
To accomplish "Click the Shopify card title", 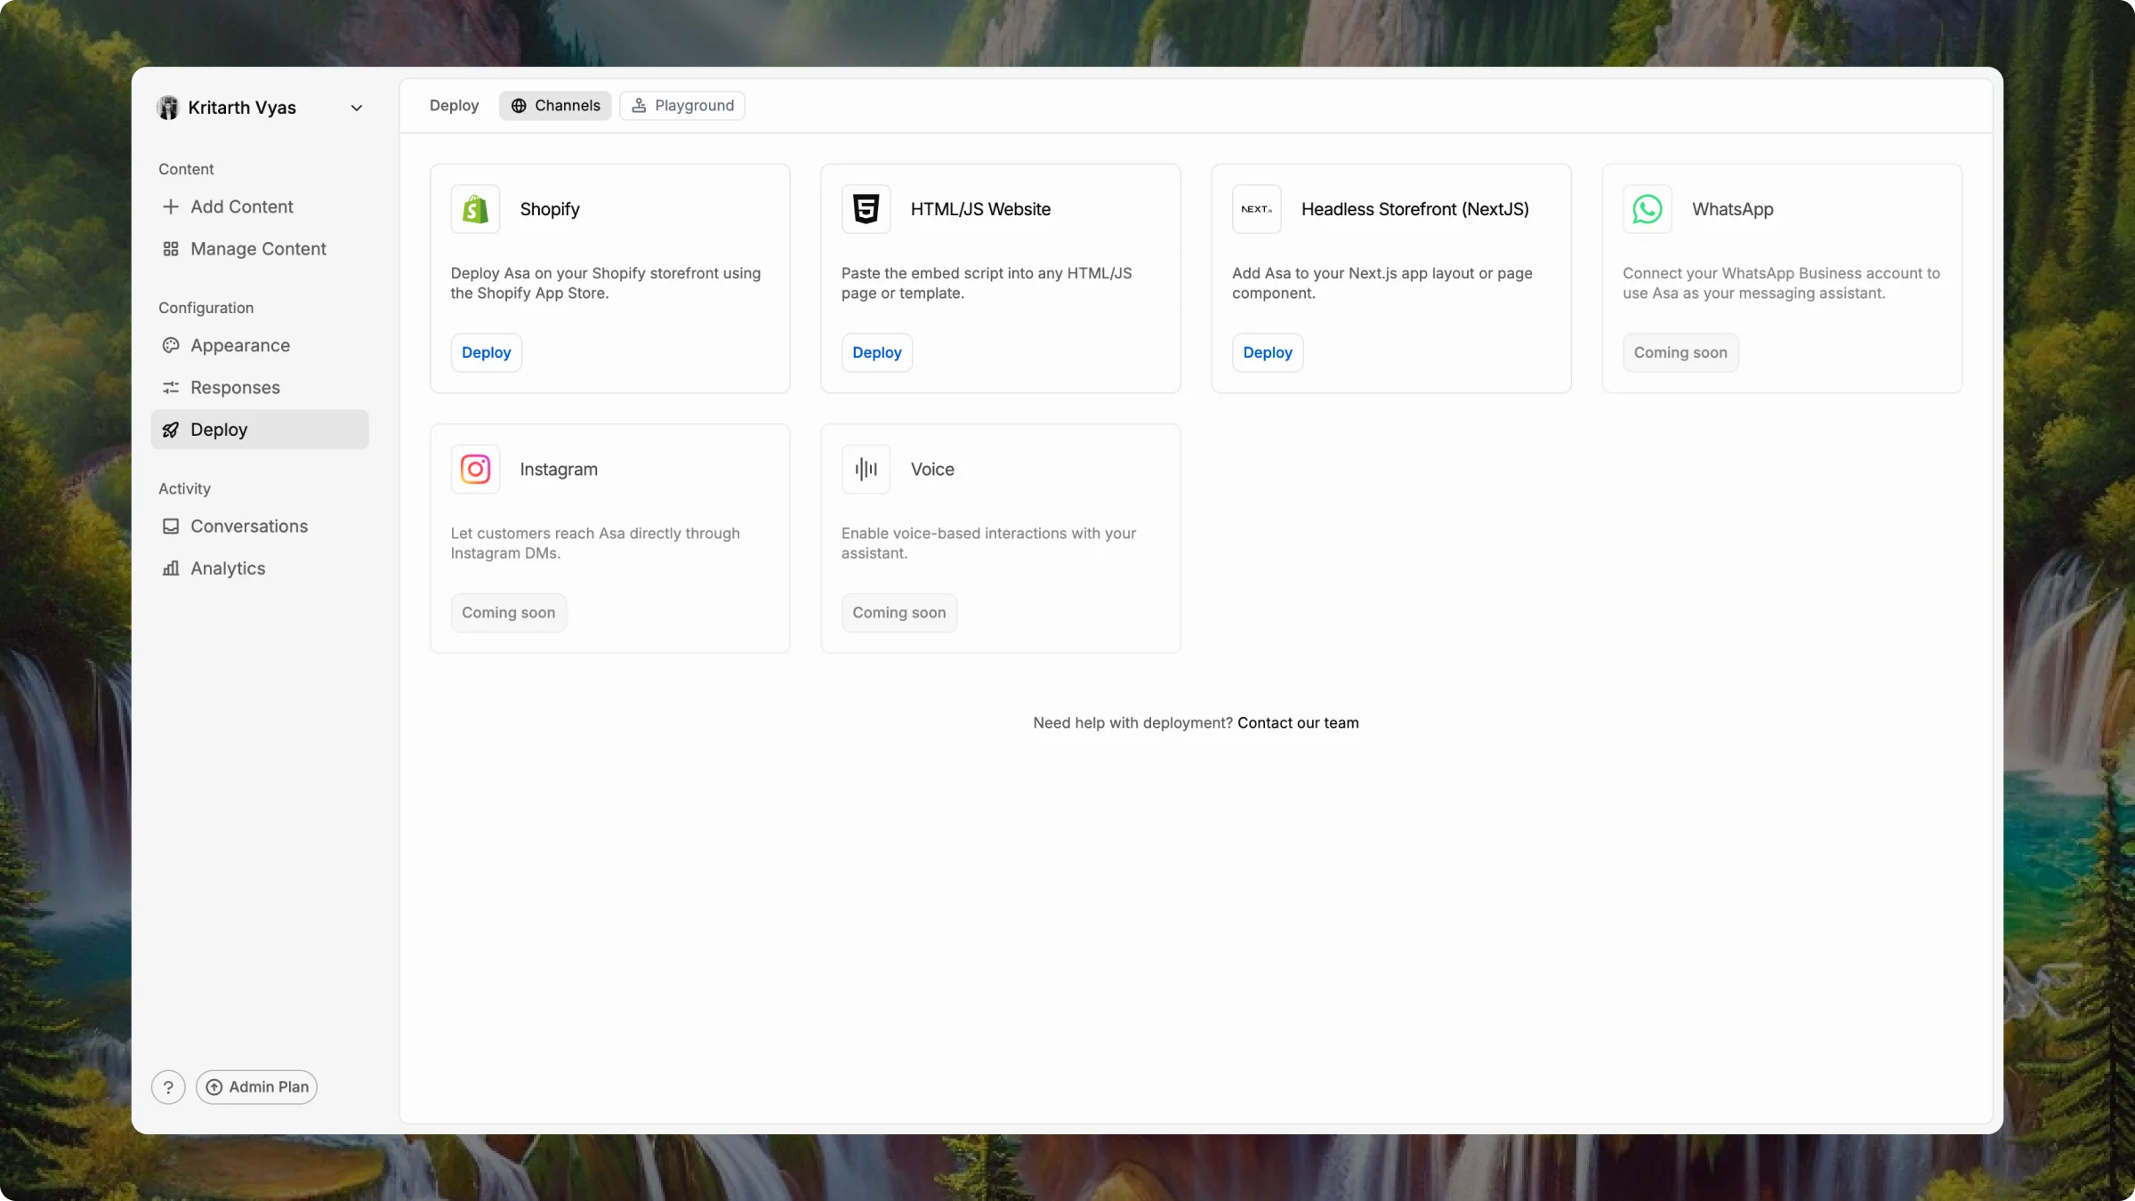I will click(550, 209).
